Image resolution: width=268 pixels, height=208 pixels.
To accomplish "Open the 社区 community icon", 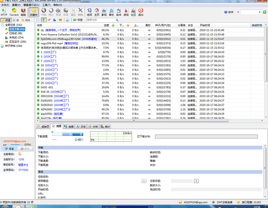I will point(133,12).
